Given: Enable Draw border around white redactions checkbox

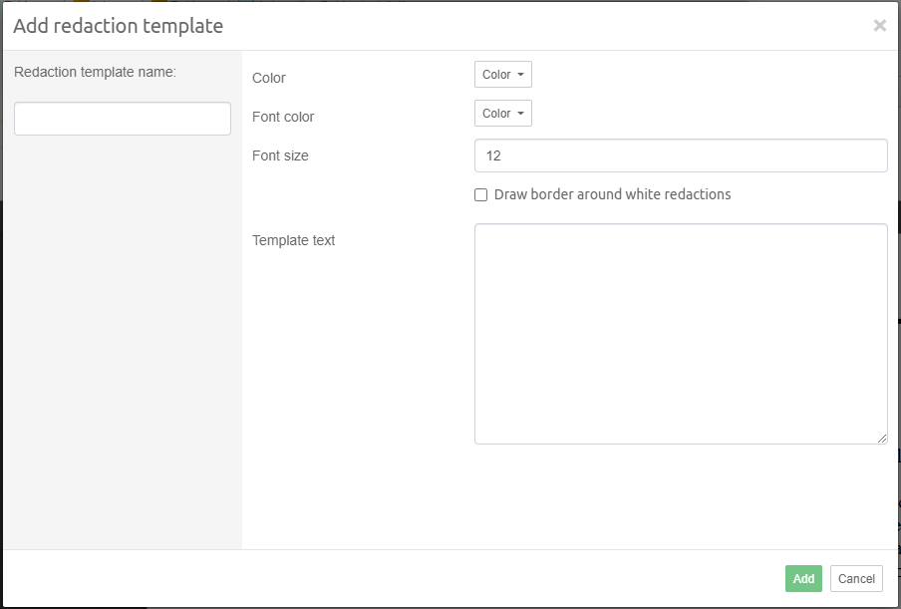Looking at the screenshot, I should click(481, 195).
